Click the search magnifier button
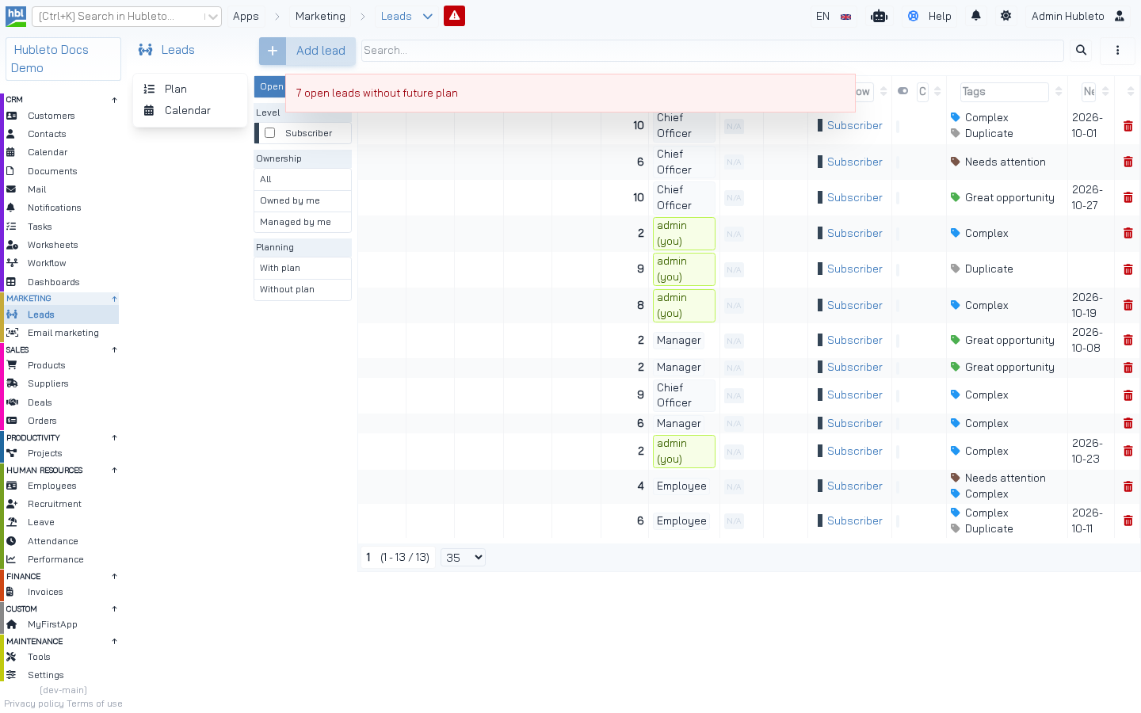This screenshot has width=1141, height=713. 1081,51
